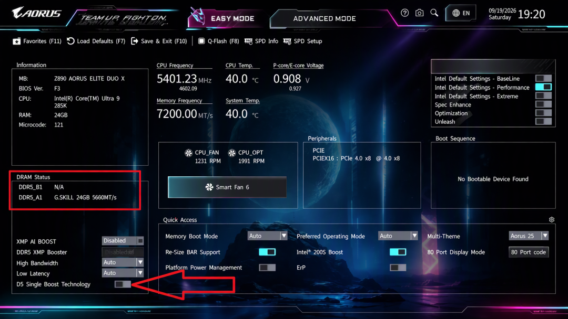568x319 pixels.
Task: Change language with the EN button
Action: coord(461,13)
